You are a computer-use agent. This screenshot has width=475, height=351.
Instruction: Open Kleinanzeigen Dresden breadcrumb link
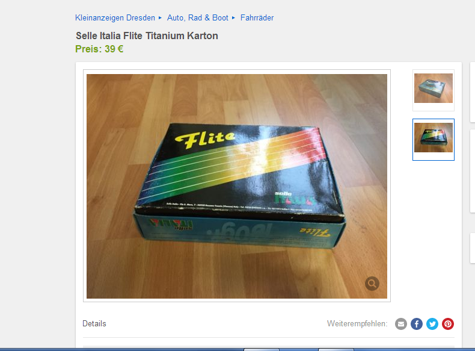[115, 18]
